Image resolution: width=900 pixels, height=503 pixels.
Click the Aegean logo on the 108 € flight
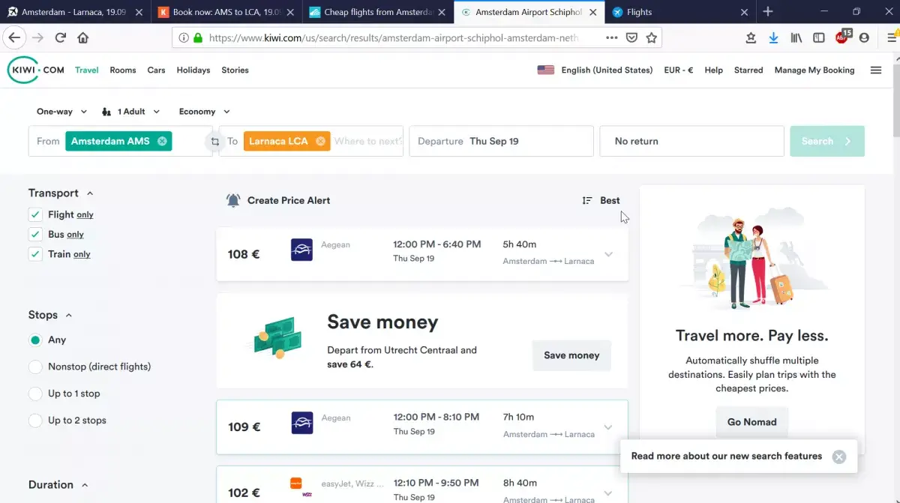tap(301, 250)
